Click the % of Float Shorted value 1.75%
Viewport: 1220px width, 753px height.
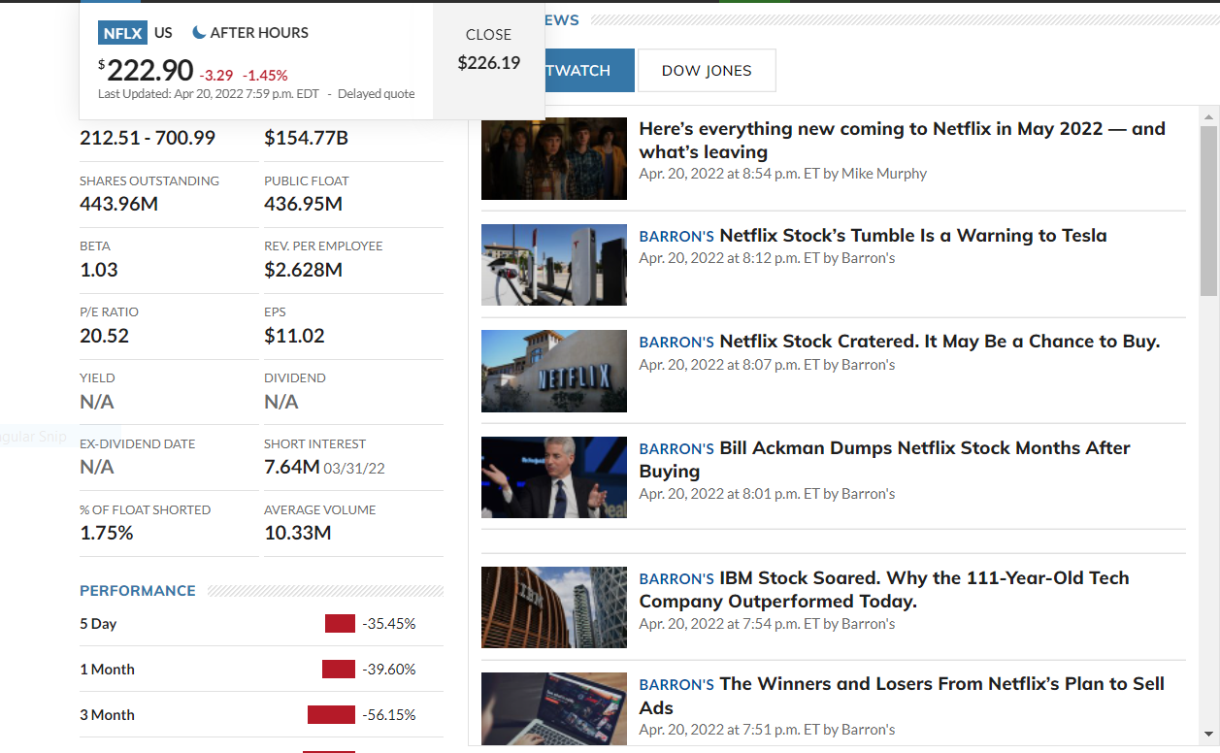[107, 534]
